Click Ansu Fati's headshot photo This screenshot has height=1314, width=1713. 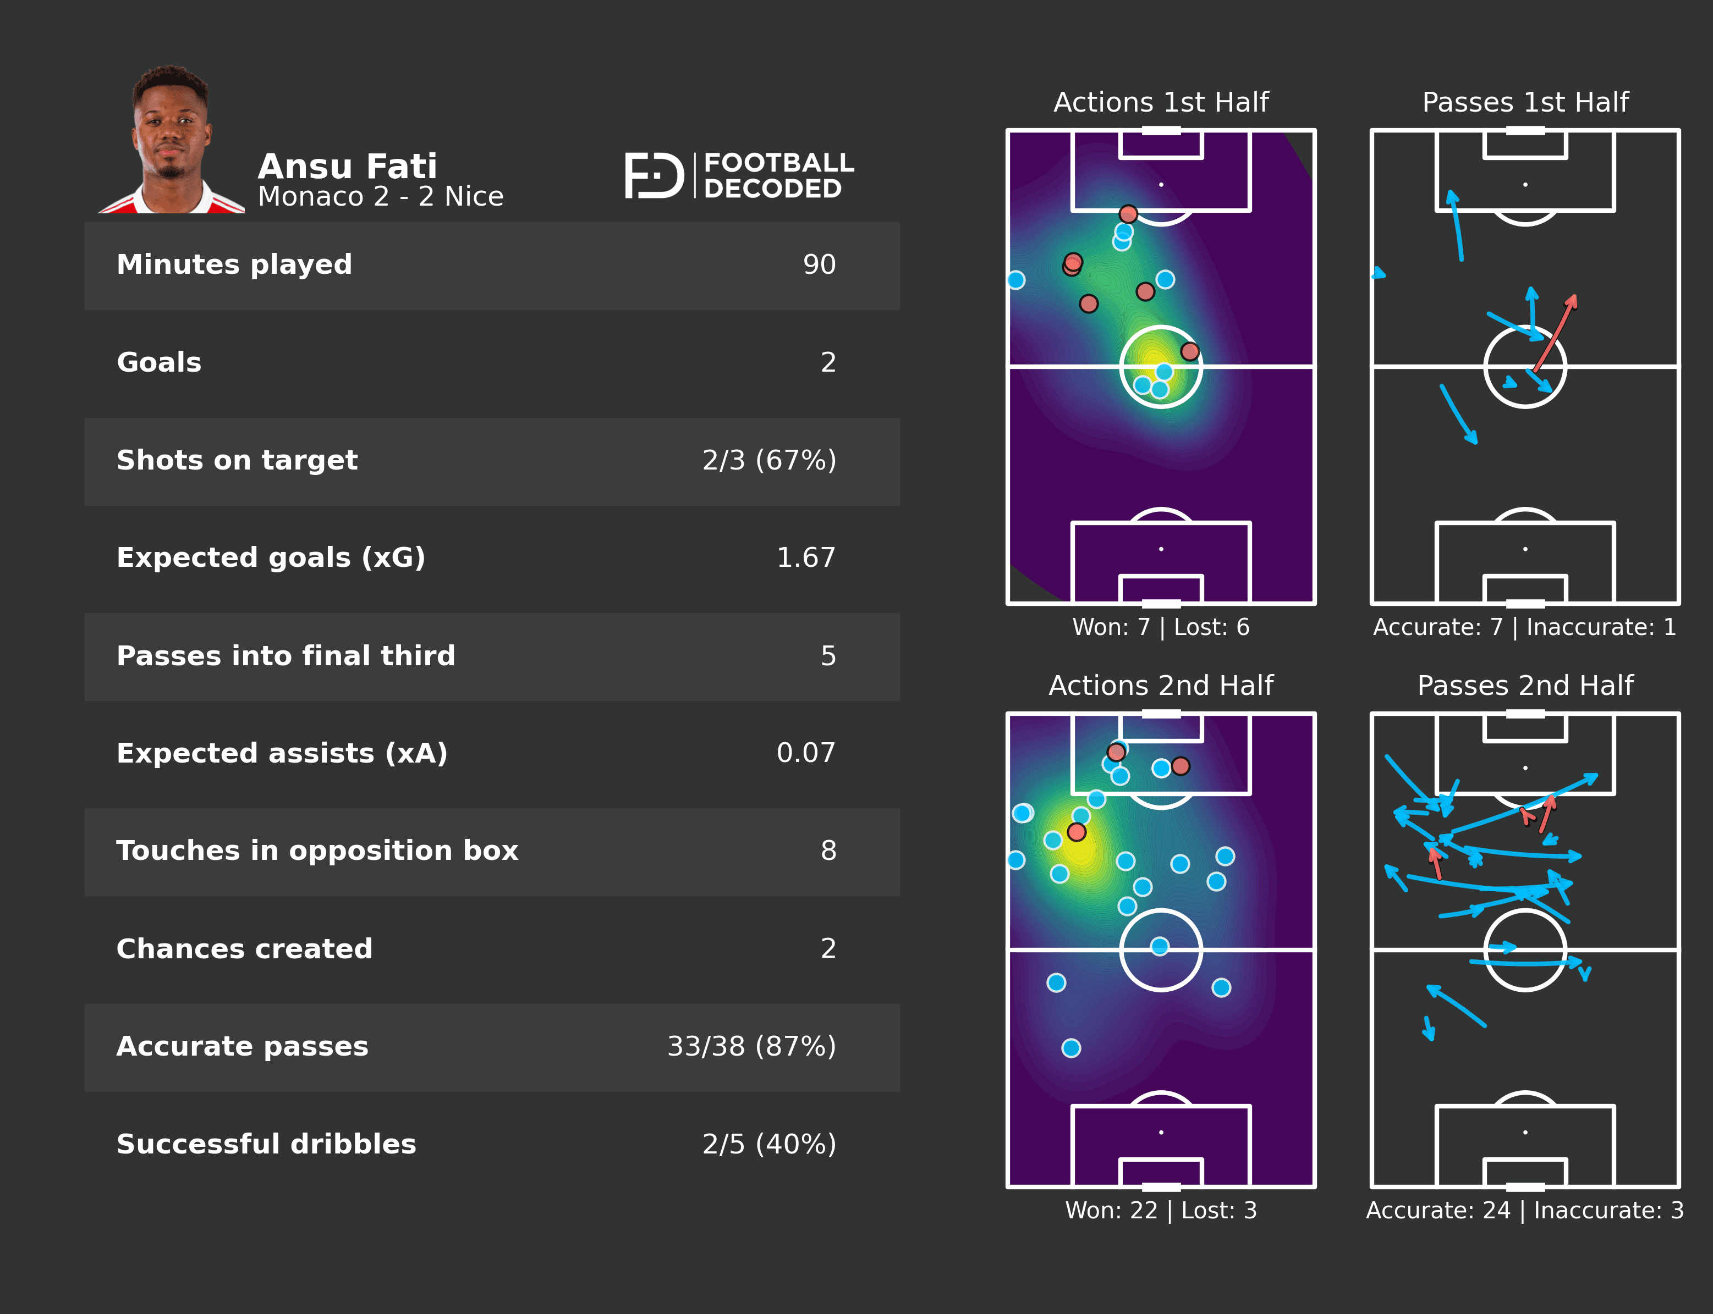pos(172,141)
